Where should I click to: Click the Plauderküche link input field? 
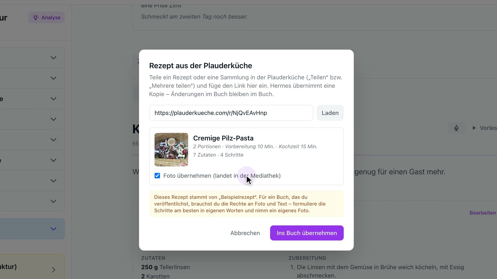(x=231, y=113)
